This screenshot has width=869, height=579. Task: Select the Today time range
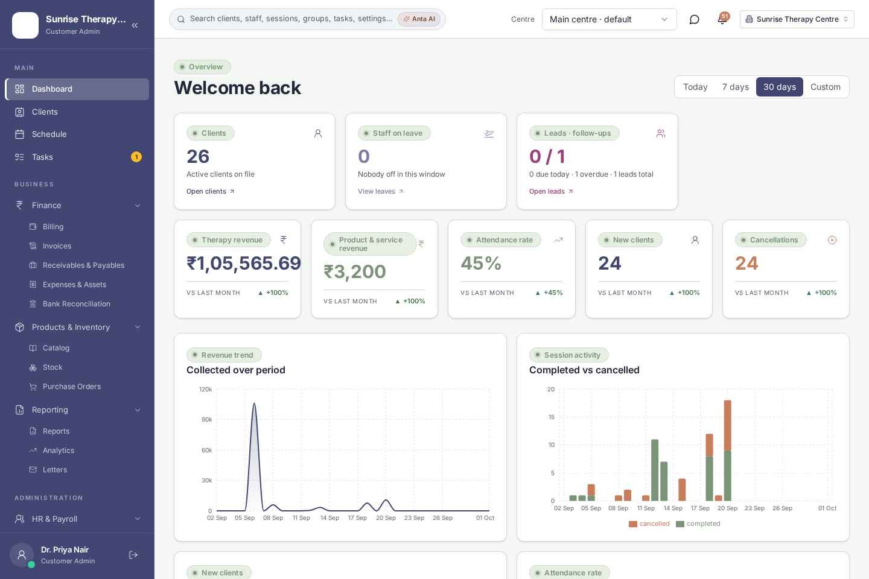click(695, 87)
